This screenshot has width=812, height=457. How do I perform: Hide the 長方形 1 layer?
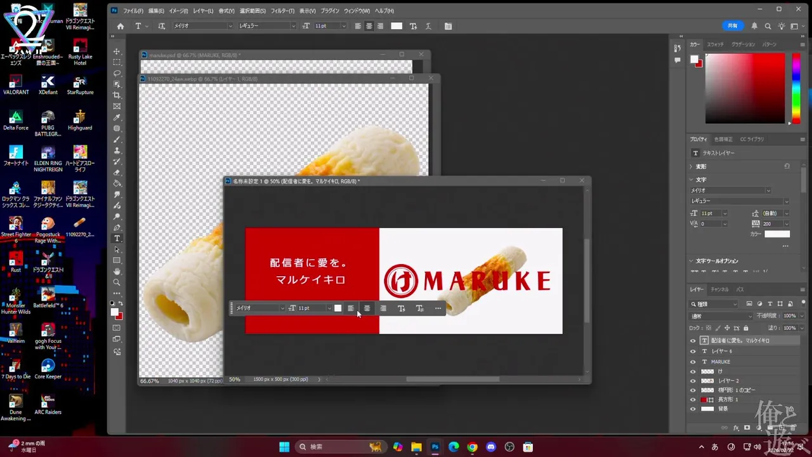(x=693, y=400)
